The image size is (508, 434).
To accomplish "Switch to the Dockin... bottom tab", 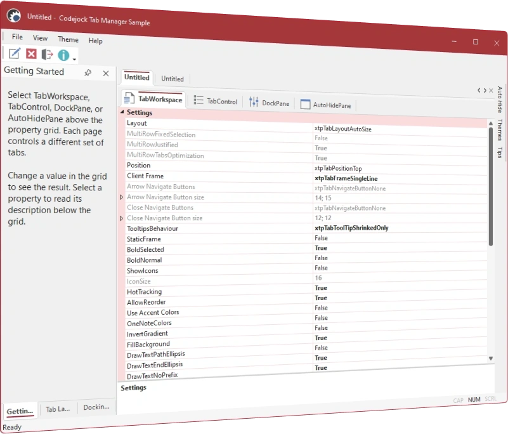I will click(x=96, y=407).
